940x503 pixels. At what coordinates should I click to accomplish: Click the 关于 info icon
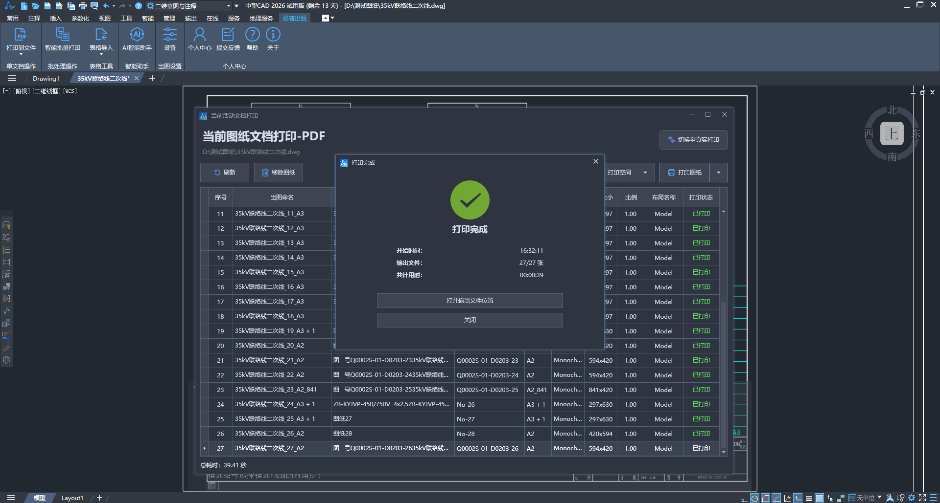click(273, 35)
